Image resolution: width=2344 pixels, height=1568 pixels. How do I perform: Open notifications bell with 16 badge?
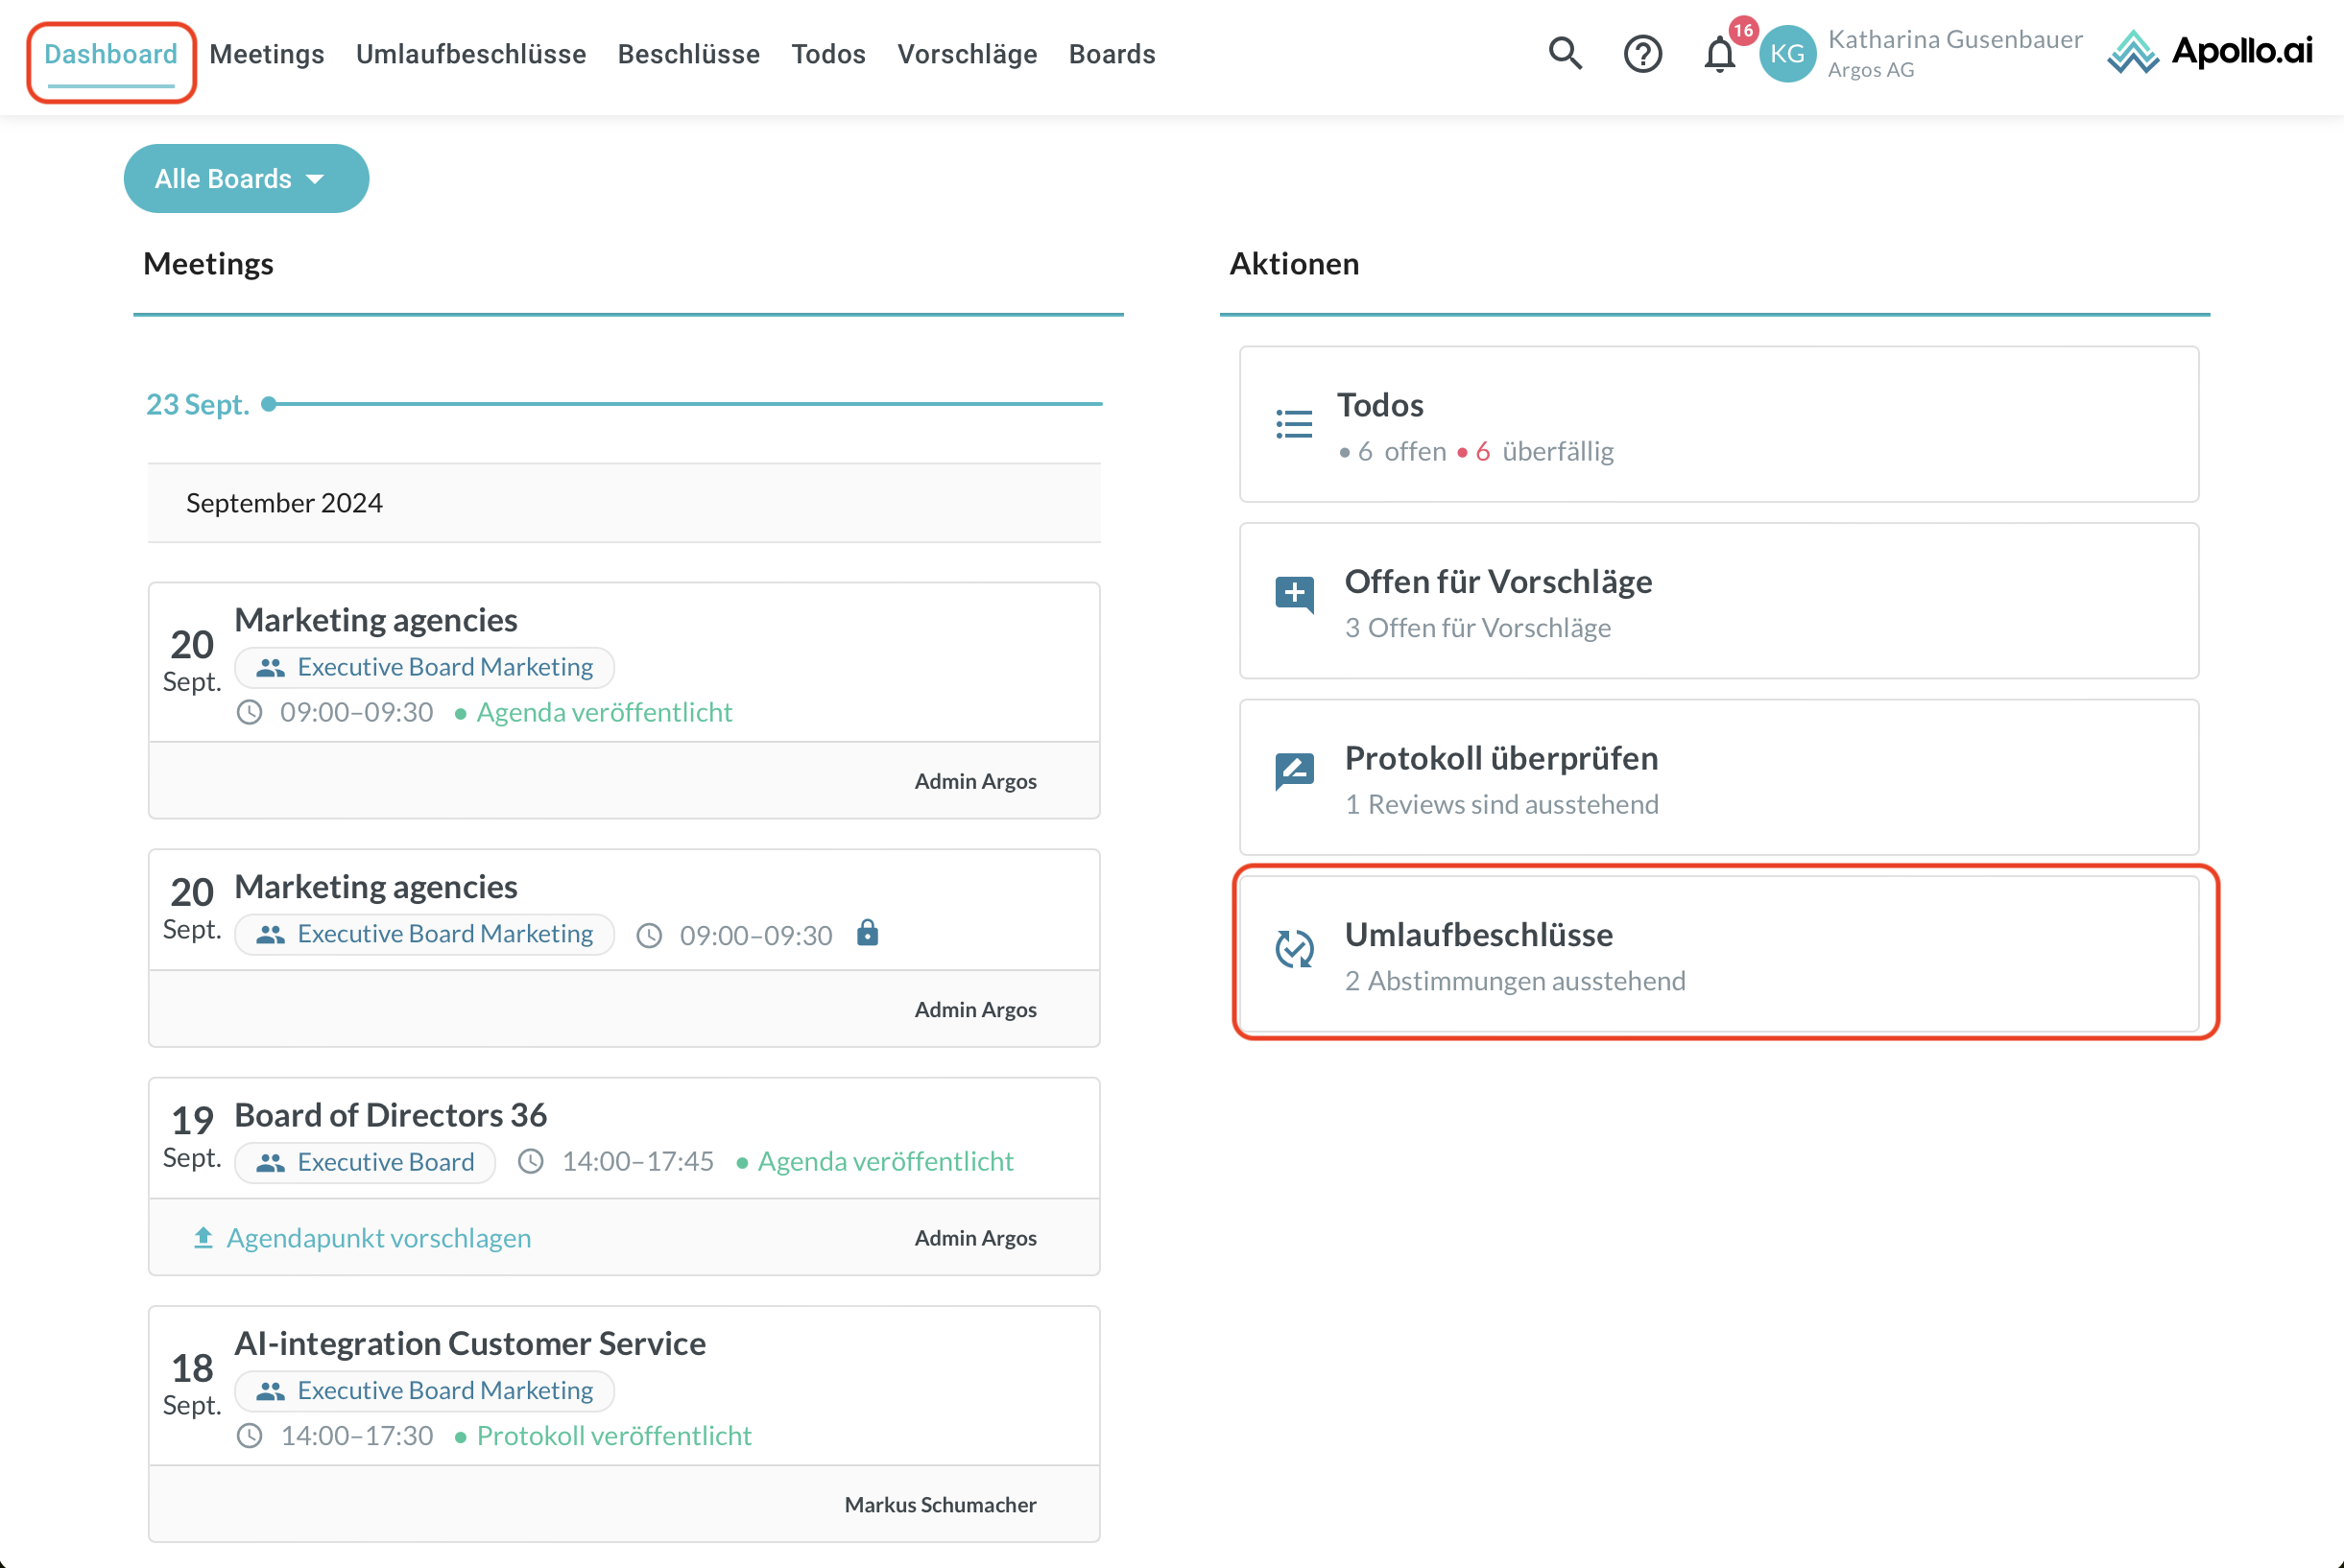(1720, 54)
